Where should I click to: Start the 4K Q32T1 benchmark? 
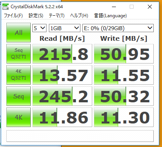19,75
